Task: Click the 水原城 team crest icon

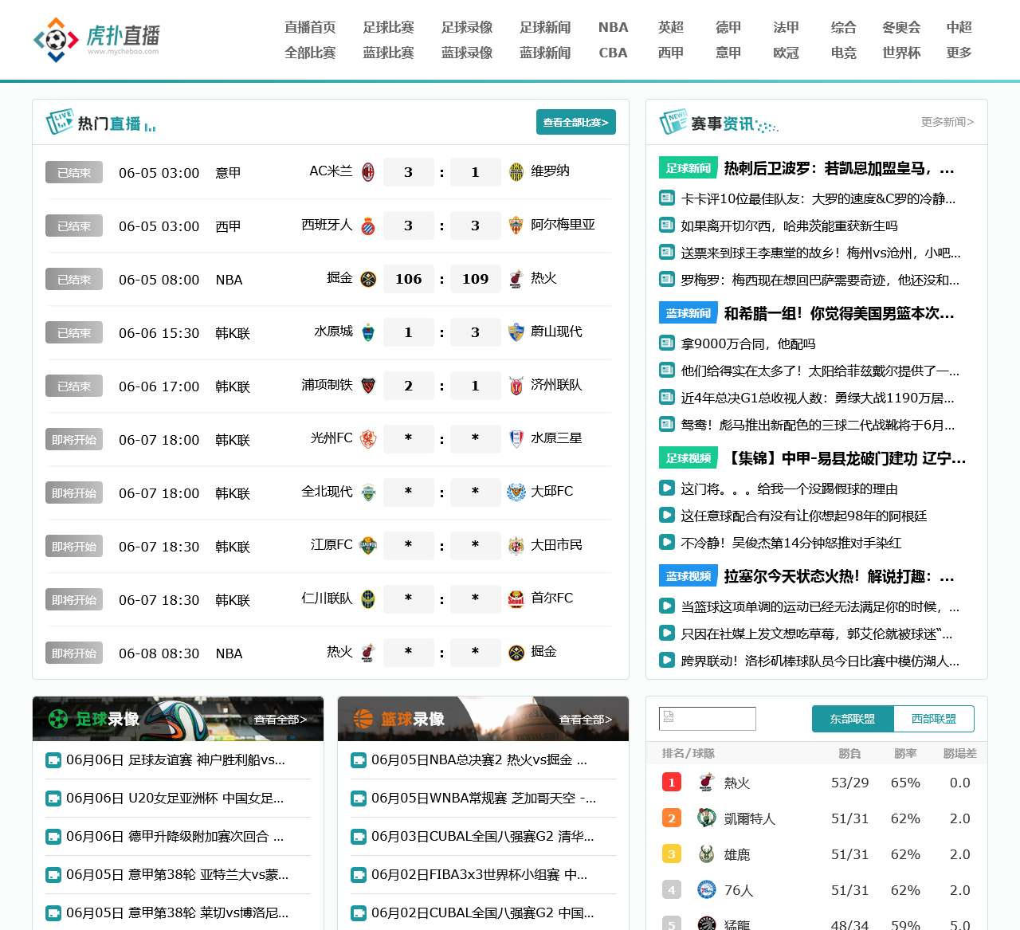Action: pyautogui.click(x=368, y=332)
